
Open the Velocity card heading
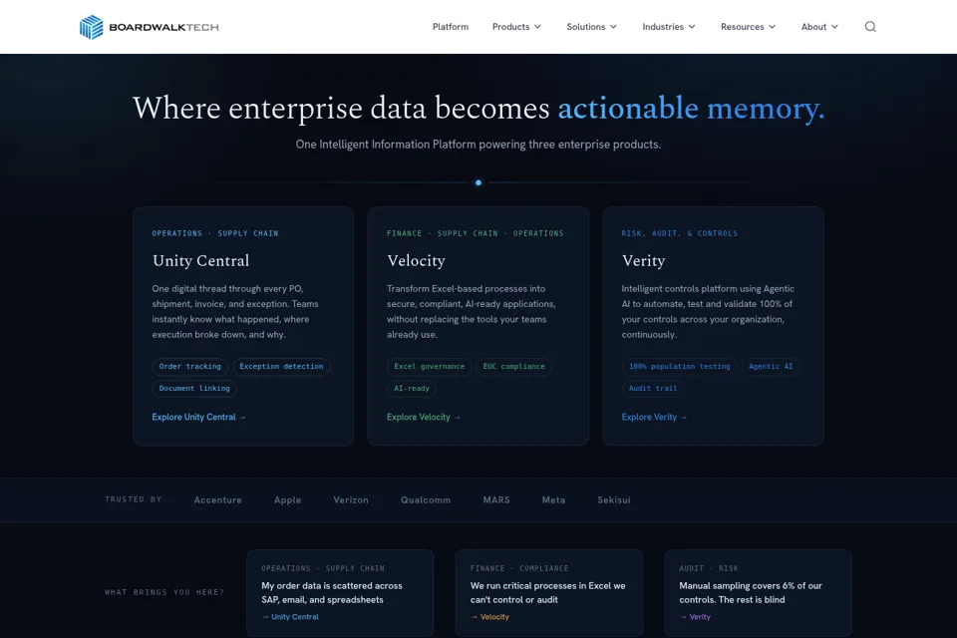pos(417,261)
